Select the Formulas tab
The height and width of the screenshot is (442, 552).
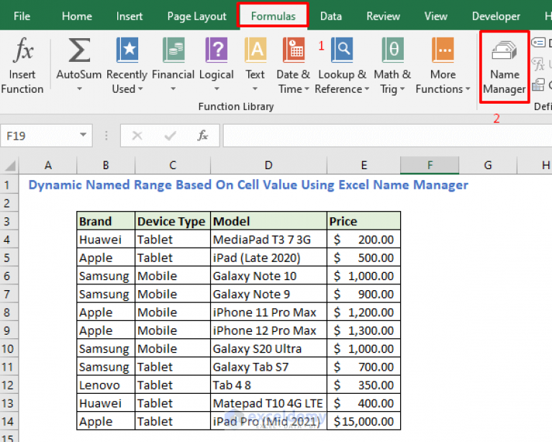[x=273, y=17]
